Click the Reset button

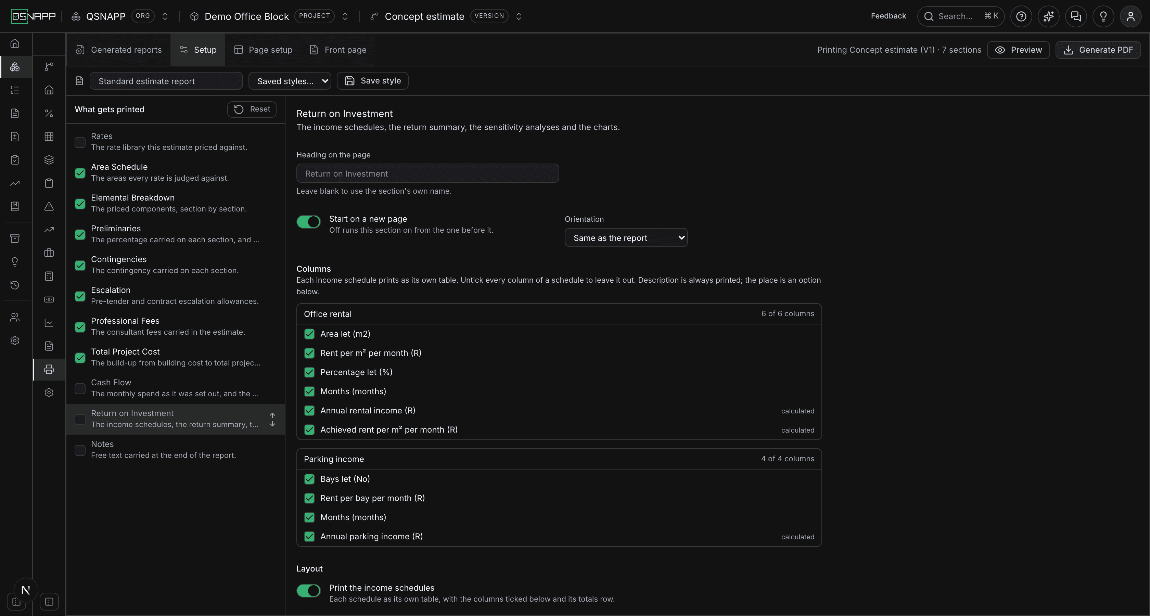click(x=252, y=109)
